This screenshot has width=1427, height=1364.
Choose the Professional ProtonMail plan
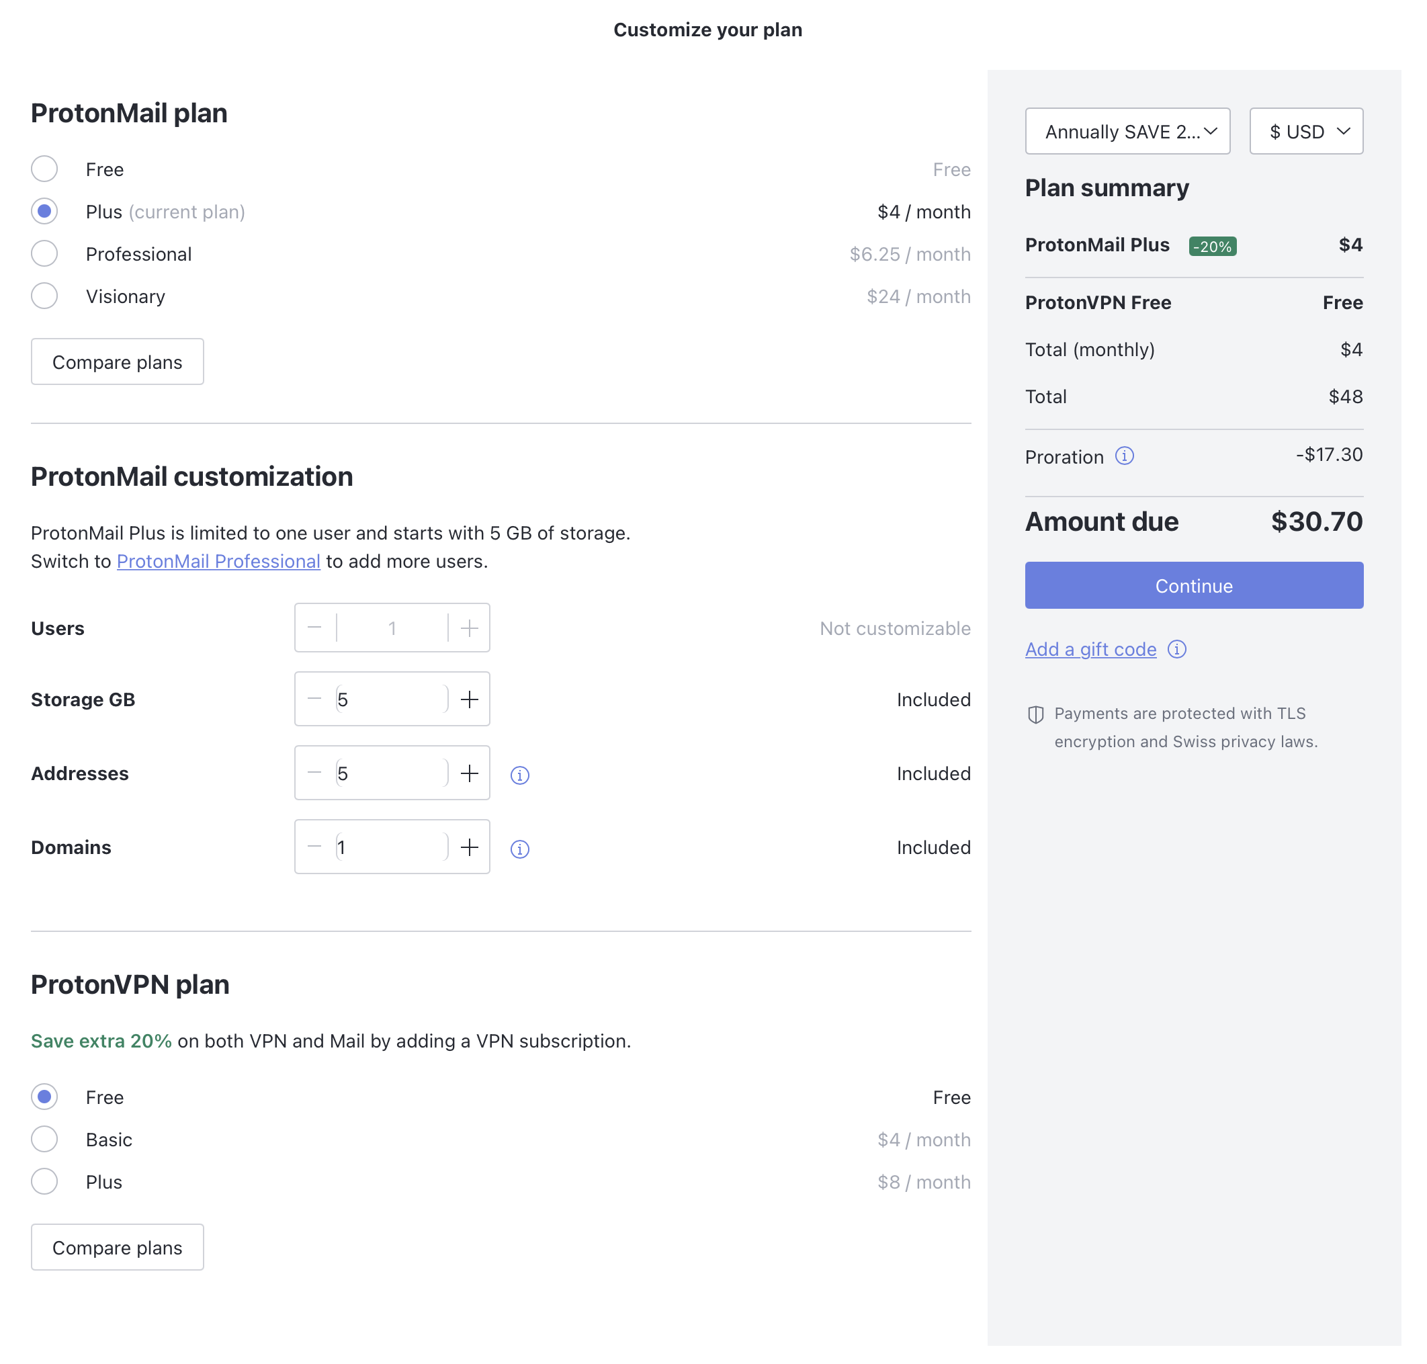point(44,254)
